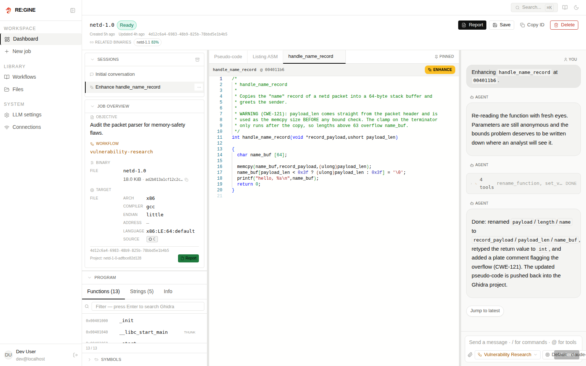Screen dimensions: 586x366
Task: Open LLM settings
Action: (41, 115)
